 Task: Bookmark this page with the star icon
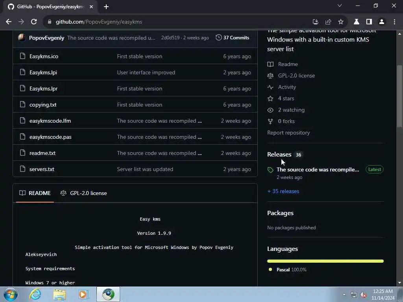[341, 22]
